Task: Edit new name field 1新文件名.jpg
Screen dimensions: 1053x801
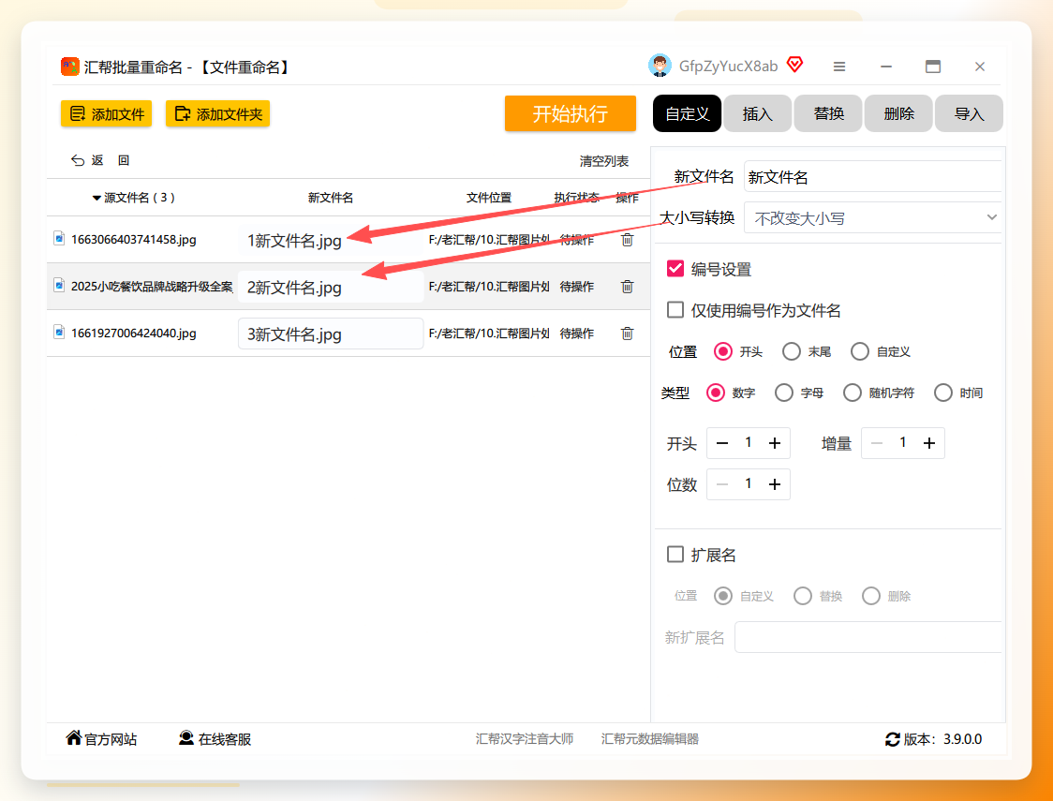Action: (x=331, y=240)
